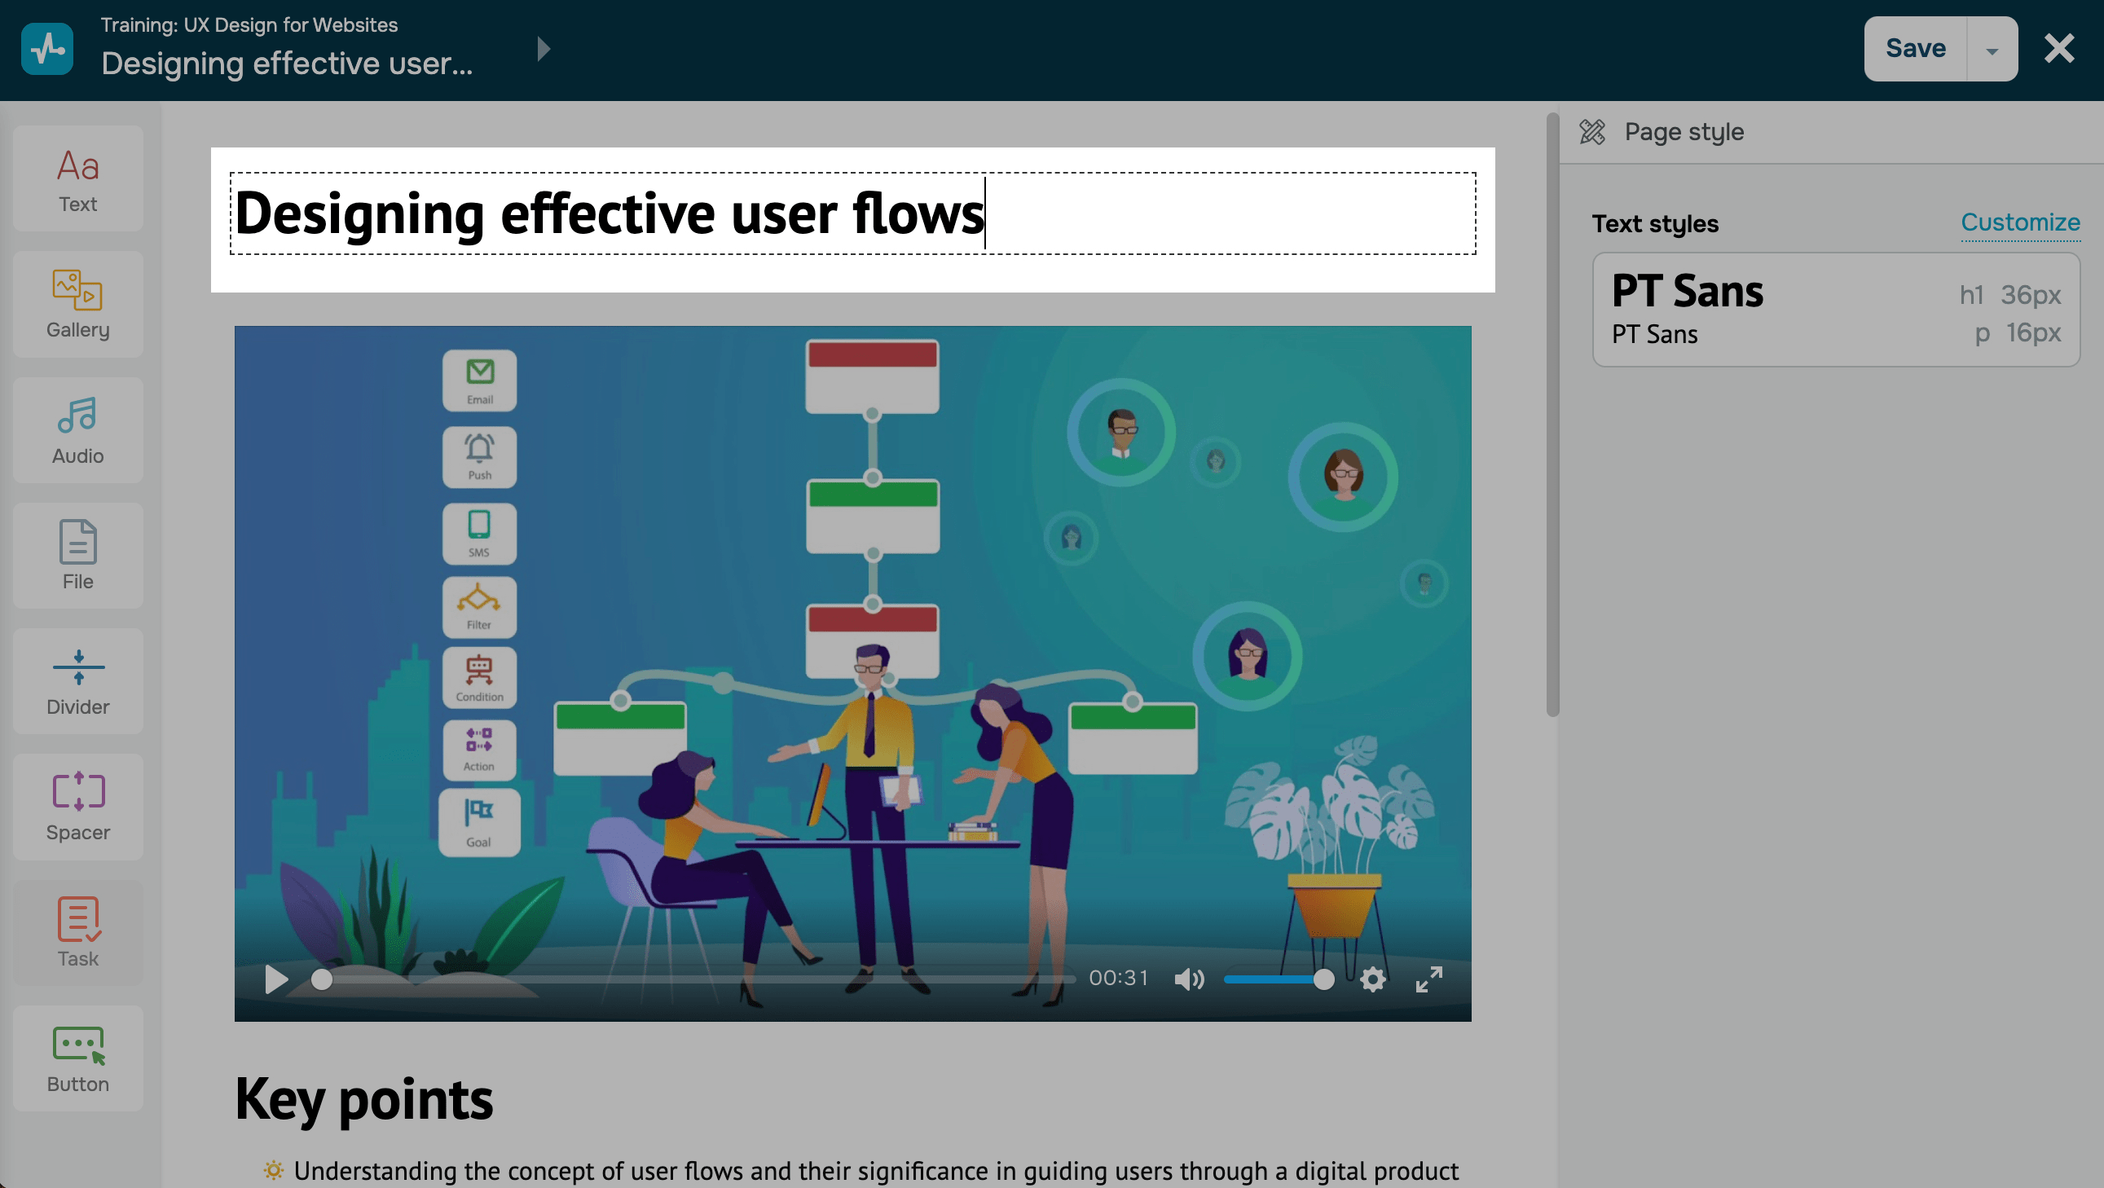
Task: Click the Save button
Action: point(1914,49)
